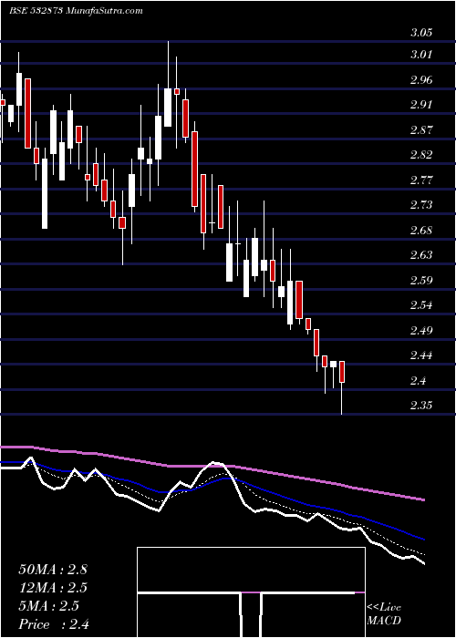Click the 2.35 price axis label
456x638 pixels.
pyautogui.click(x=421, y=406)
